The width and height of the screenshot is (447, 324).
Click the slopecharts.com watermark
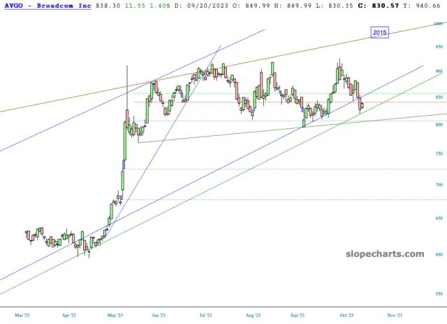[385, 254]
